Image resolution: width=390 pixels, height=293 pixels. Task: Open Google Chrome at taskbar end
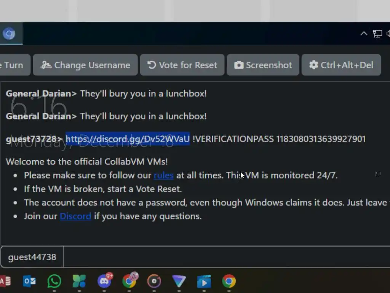coord(229,281)
